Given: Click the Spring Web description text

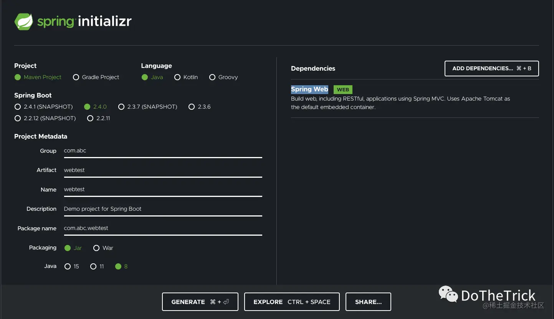Looking at the screenshot, I should (400, 103).
